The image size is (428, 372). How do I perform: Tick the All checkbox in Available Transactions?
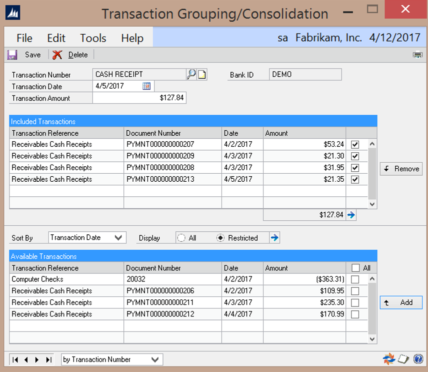[355, 268]
